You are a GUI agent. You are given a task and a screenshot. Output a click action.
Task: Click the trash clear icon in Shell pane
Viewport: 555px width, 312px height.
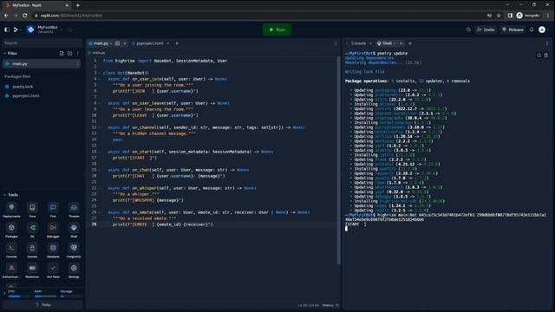tap(545, 55)
